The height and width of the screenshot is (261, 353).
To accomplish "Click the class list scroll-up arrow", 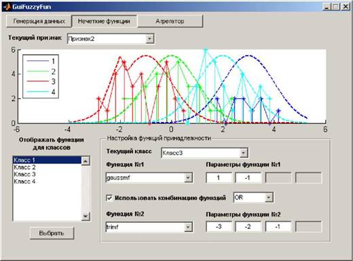I will (x=86, y=161).
